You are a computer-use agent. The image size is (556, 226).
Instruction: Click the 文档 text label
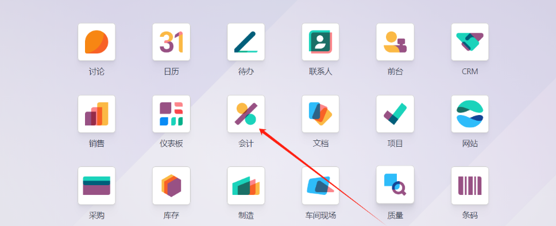[321, 144]
